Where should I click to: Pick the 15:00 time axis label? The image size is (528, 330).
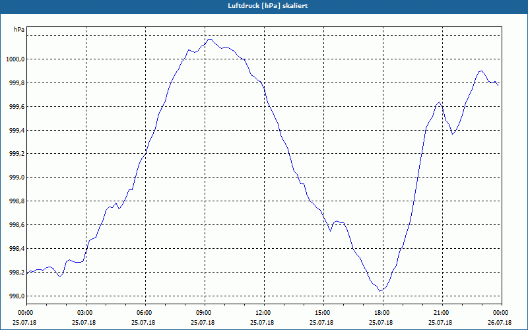321,313
